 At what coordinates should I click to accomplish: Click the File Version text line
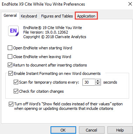point(46,32)
